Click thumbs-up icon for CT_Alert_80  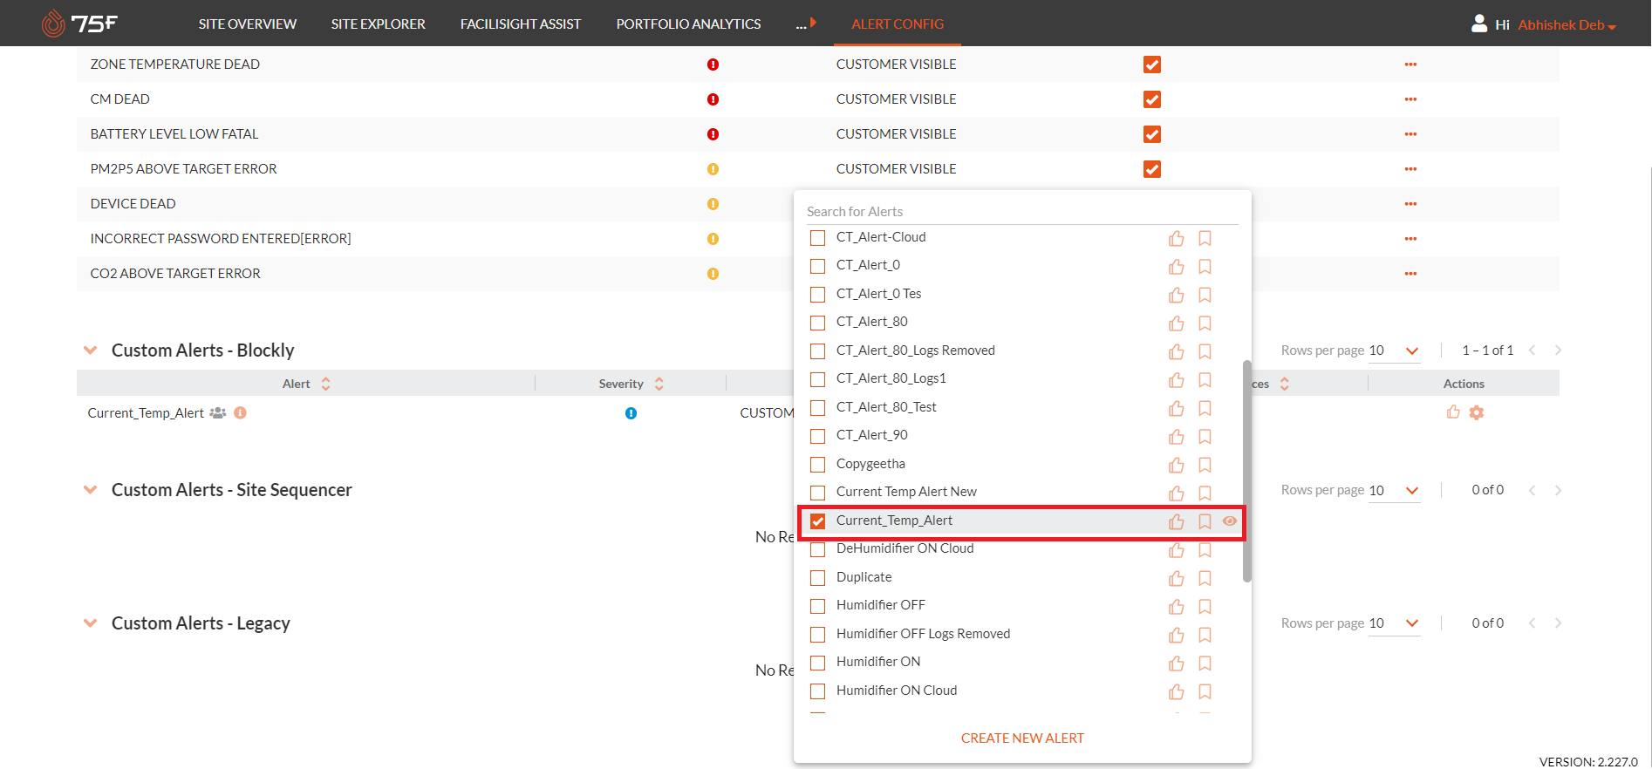coord(1177,323)
